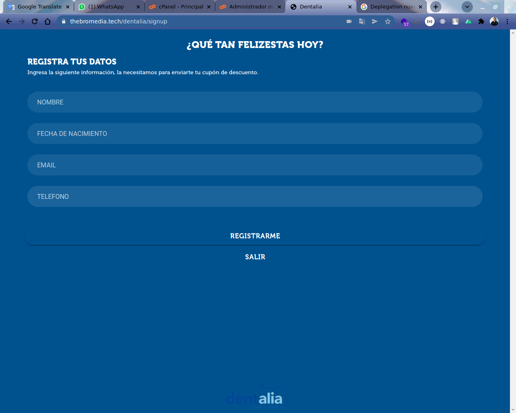Click into the FECHA DE NACIMIENTO field
Viewport: 516px width, 413px height.
point(255,133)
